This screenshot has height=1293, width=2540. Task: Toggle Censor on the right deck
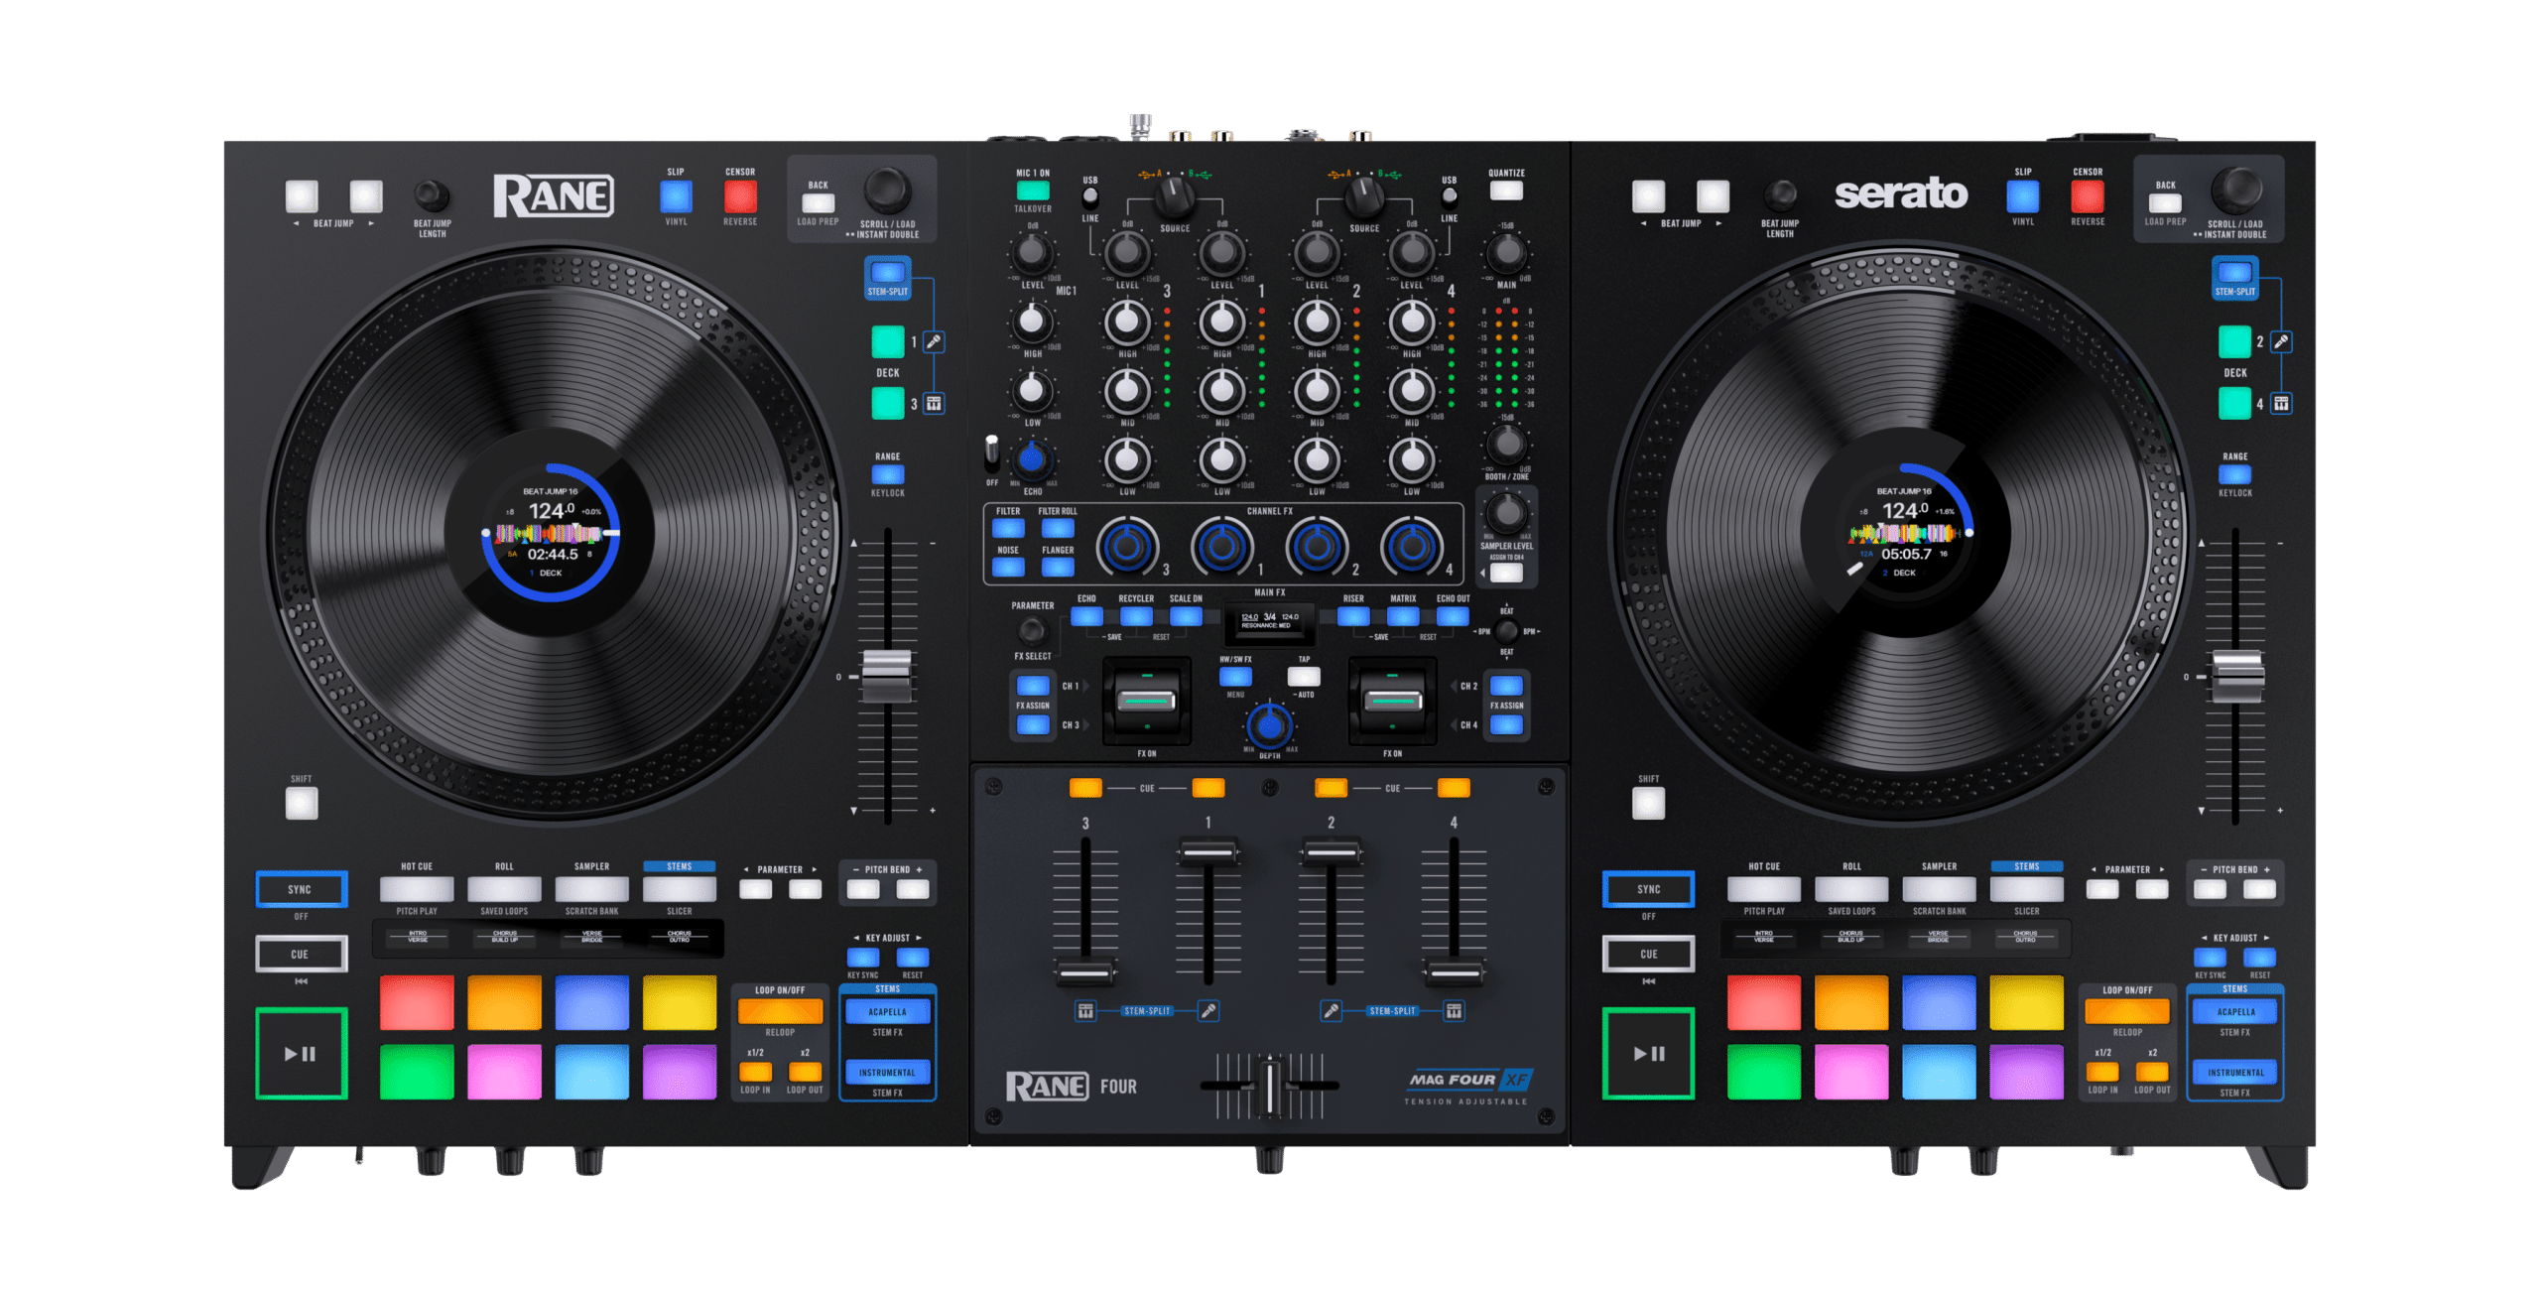coord(2088,196)
